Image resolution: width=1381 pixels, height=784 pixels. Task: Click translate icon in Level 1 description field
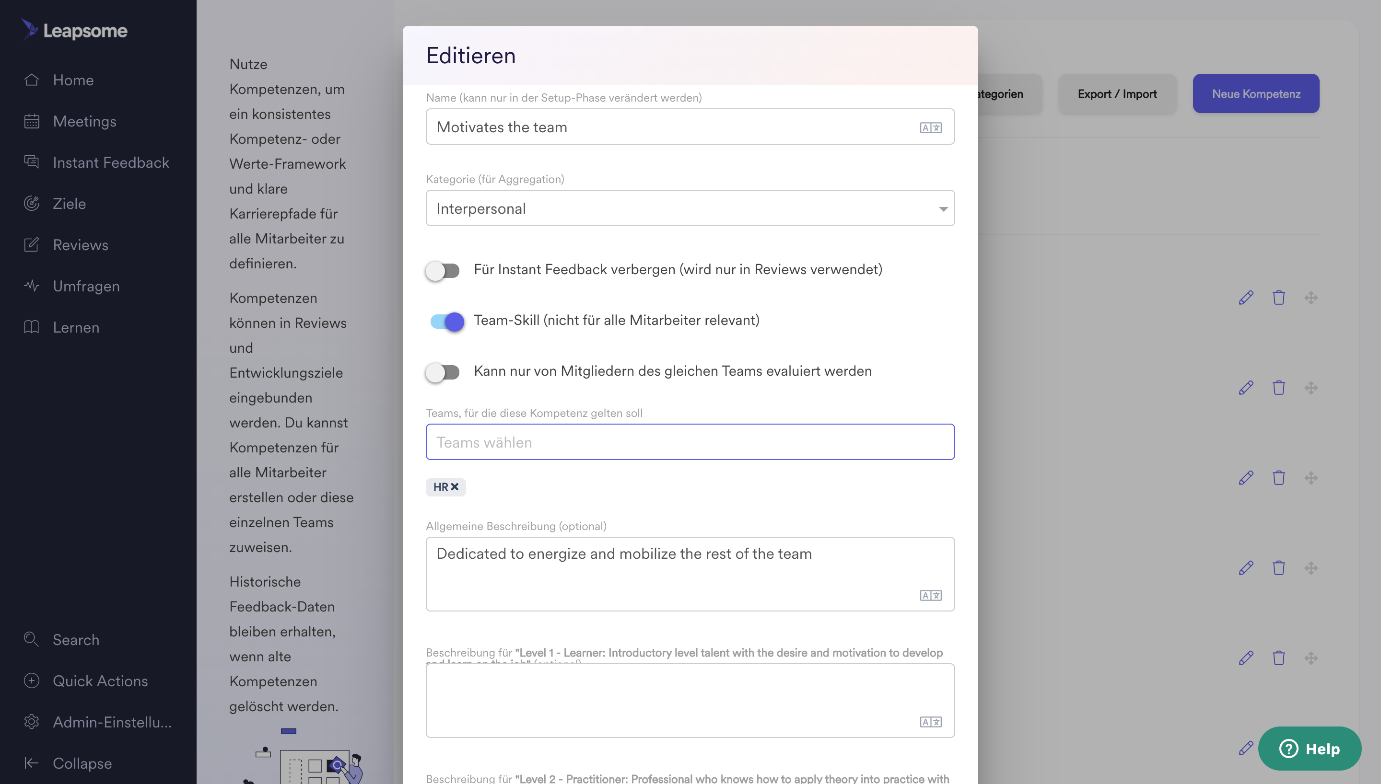coord(930,722)
